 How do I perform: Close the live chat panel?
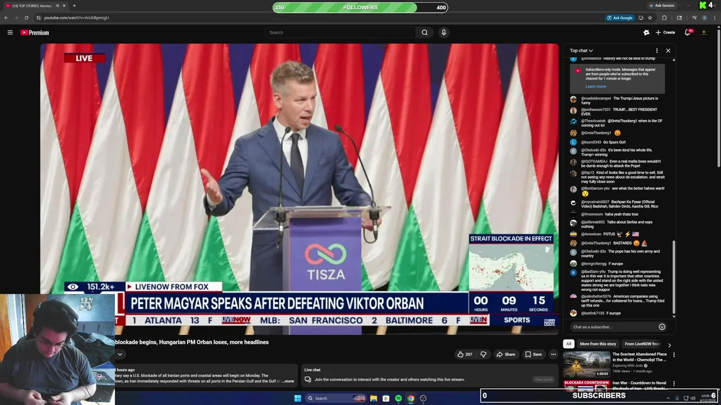pos(668,51)
